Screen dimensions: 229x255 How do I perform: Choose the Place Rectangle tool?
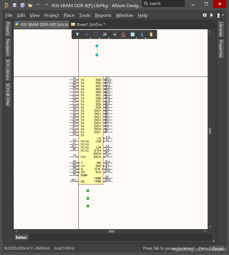click(133, 34)
